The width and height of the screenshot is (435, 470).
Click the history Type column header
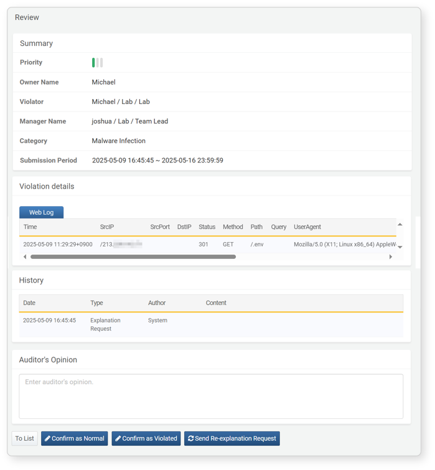[x=96, y=303]
